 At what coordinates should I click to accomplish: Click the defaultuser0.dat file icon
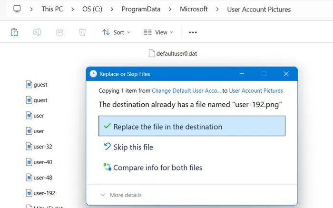[152, 53]
